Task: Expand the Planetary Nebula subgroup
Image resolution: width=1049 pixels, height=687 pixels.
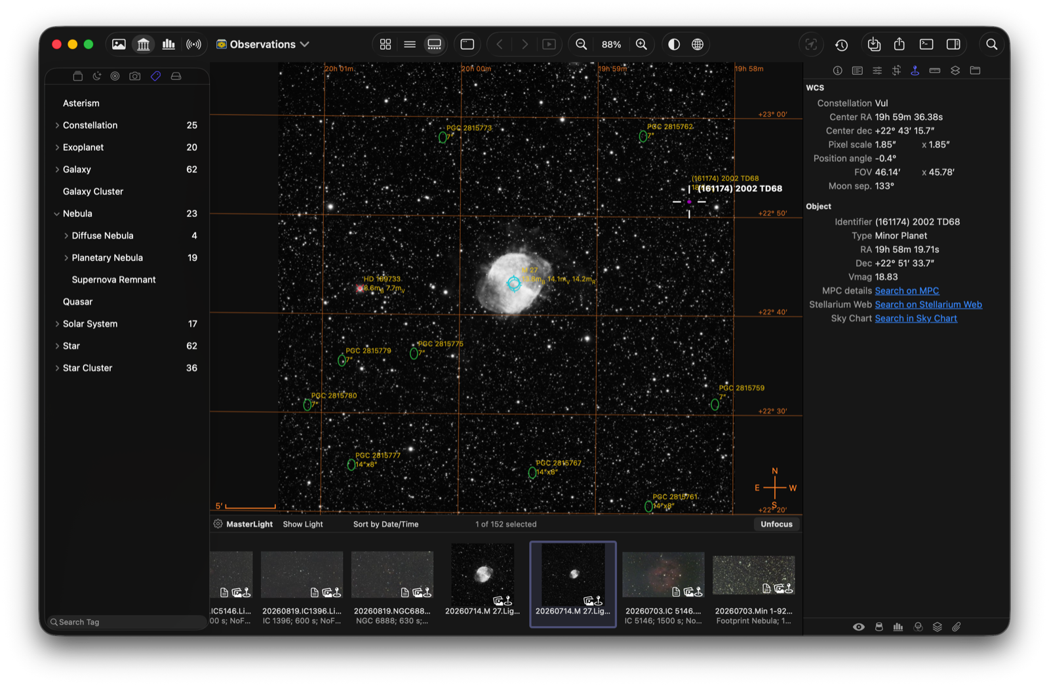Action: 66,258
